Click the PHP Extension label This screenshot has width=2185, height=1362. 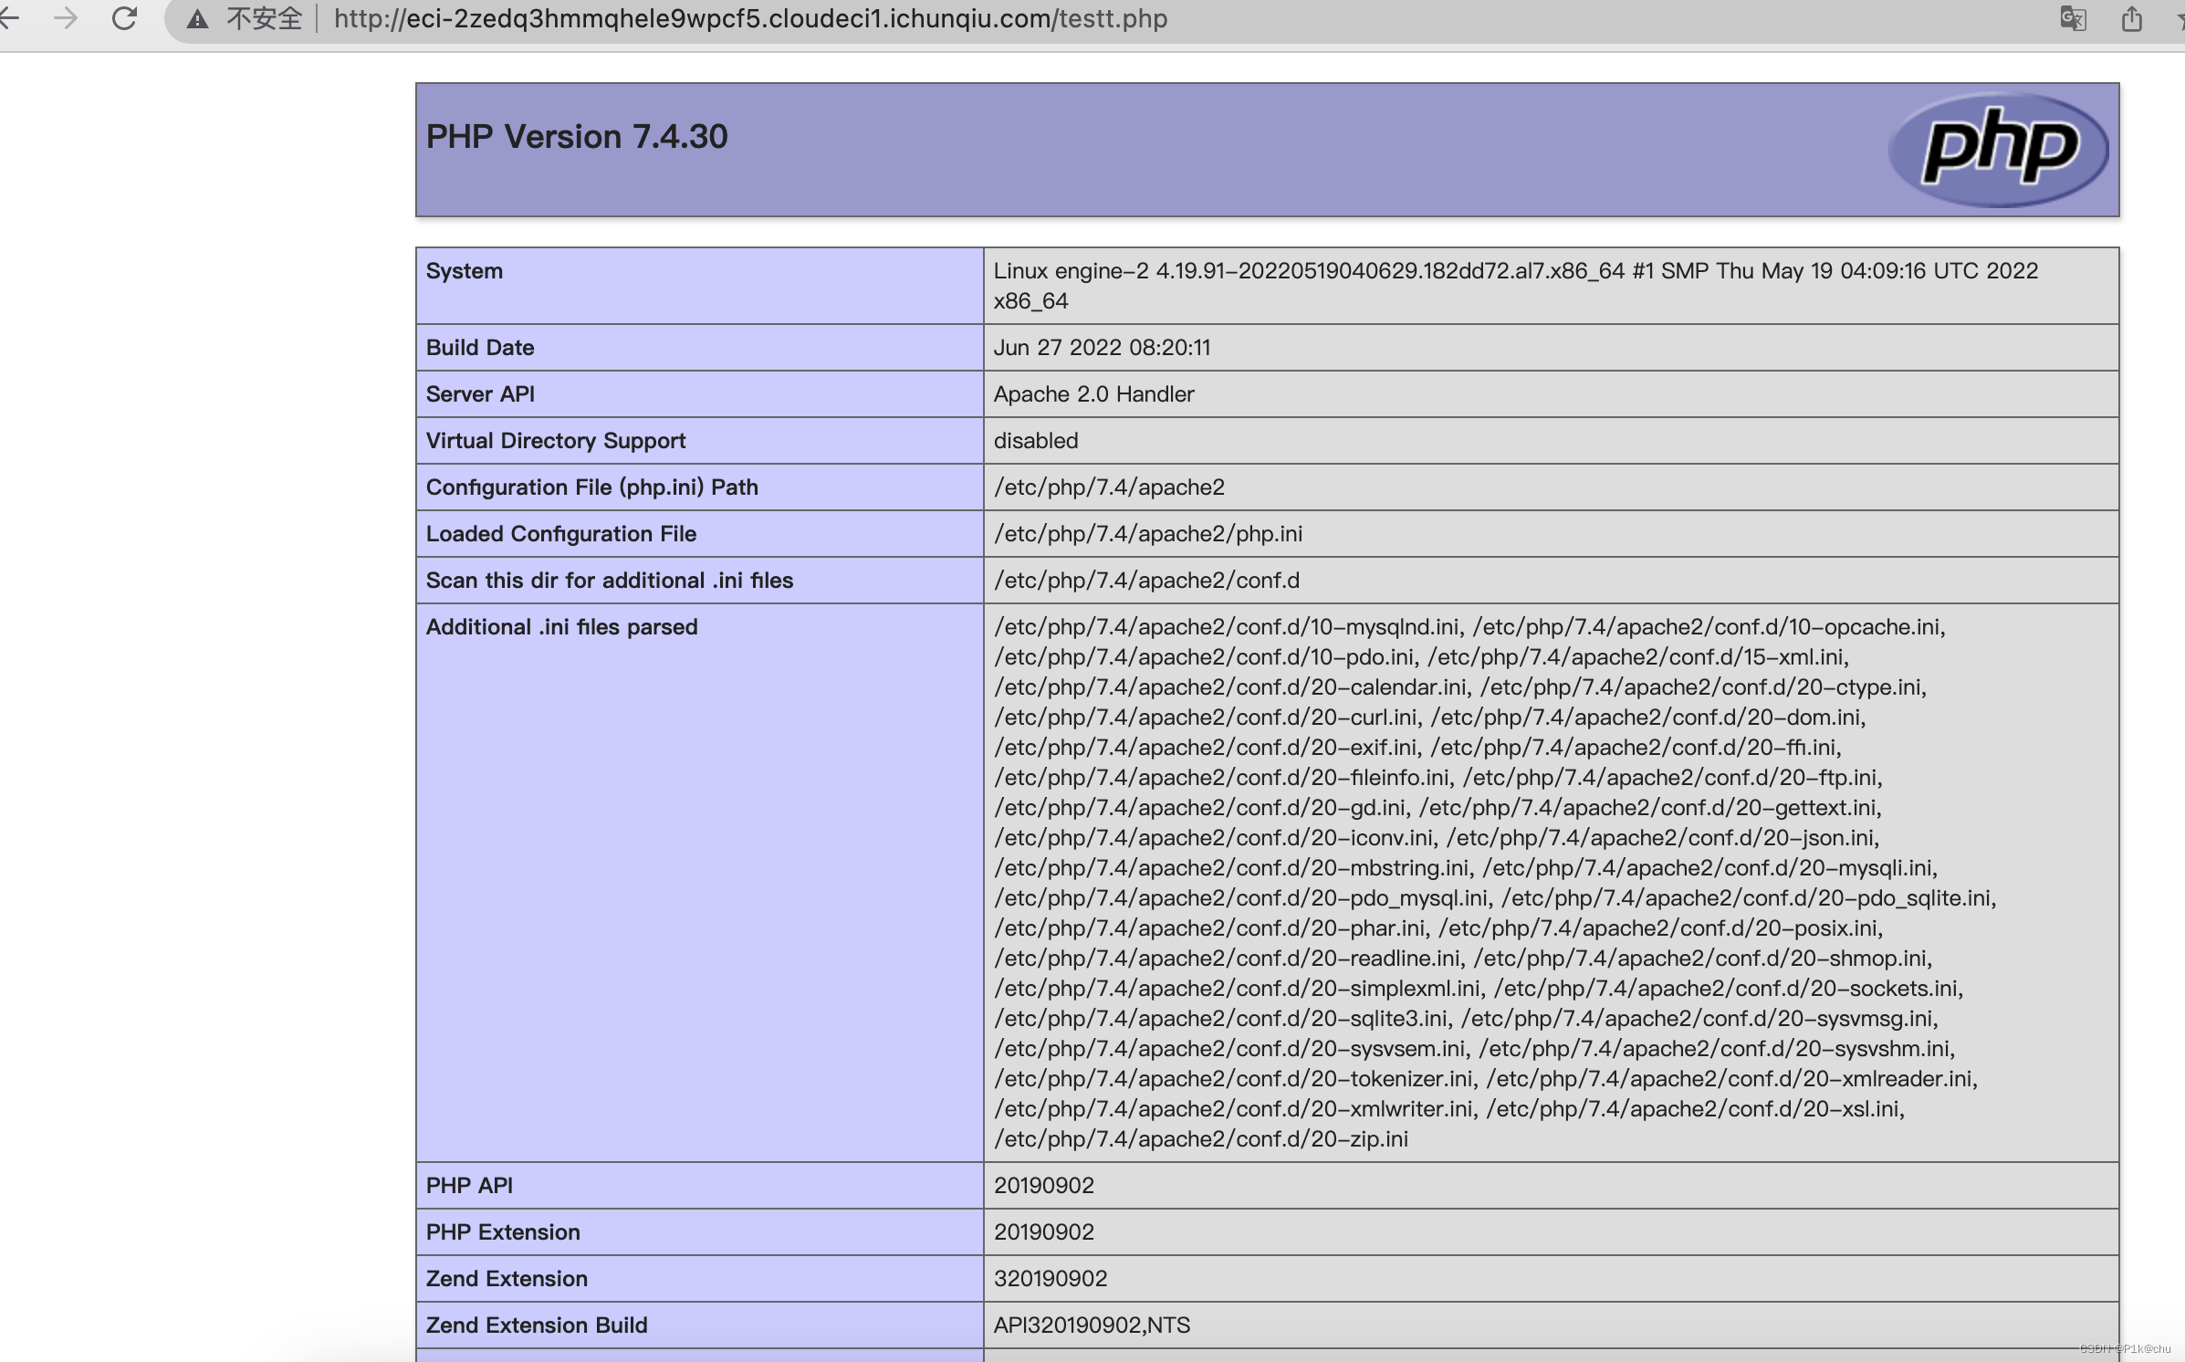[503, 1232]
